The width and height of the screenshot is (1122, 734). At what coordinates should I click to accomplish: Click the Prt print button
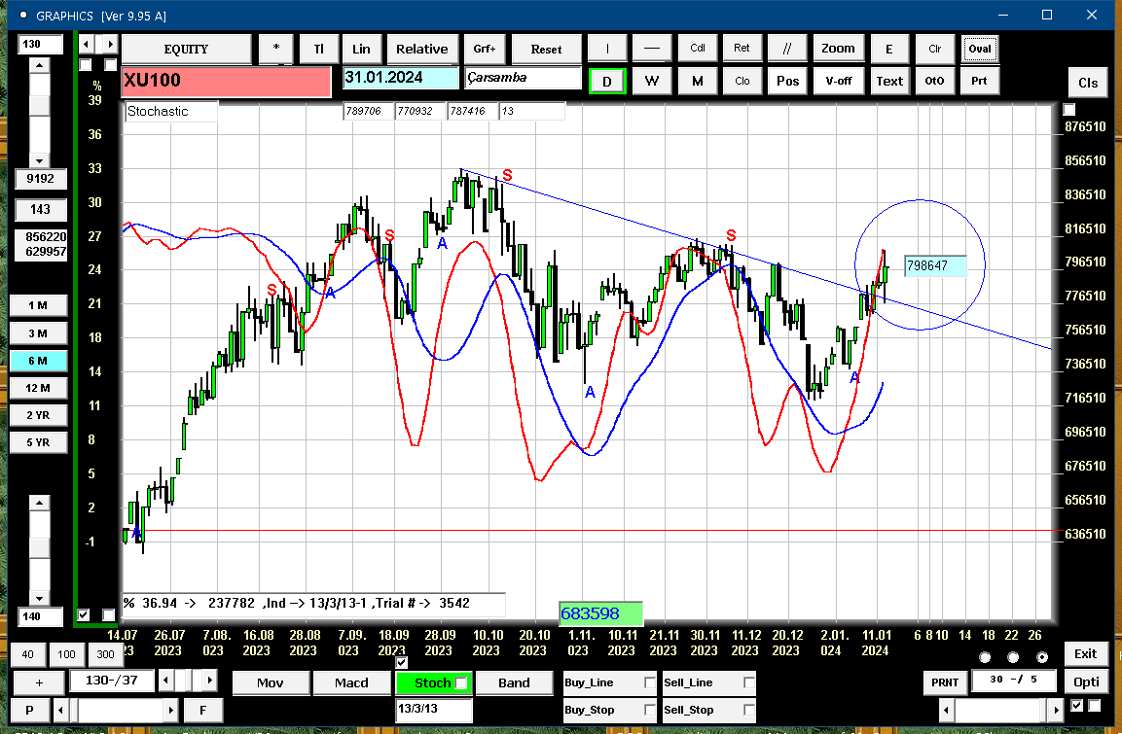980,81
